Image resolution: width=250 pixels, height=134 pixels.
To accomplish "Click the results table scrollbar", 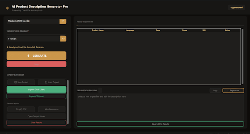I will (243, 56).
